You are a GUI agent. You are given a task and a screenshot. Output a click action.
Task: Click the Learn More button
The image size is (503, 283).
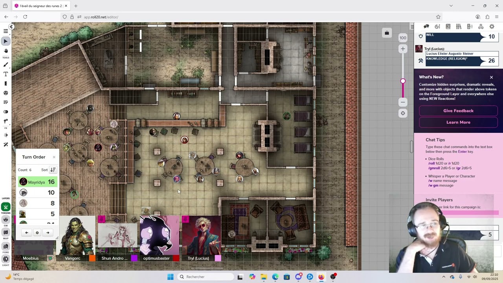[x=458, y=122]
